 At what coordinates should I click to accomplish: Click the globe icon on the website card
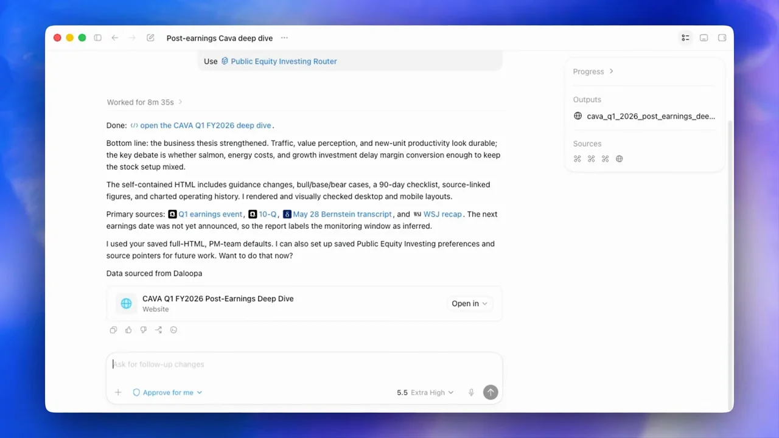pyautogui.click(x=126, y=304)
